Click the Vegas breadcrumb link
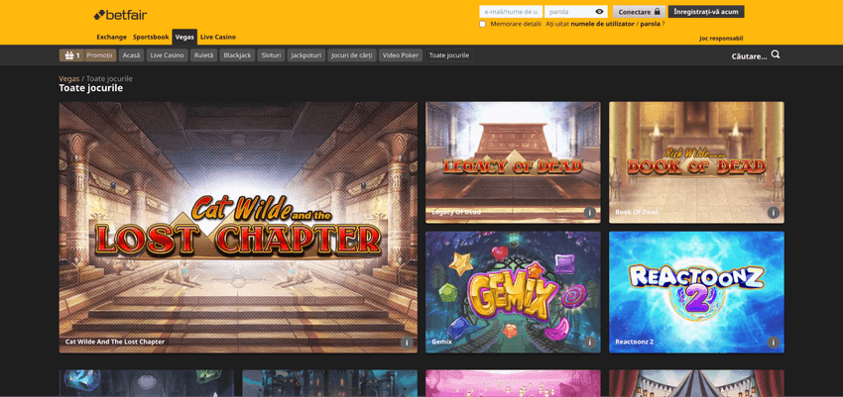The height and width of the screenshot is (397, 843). point(68,79)
